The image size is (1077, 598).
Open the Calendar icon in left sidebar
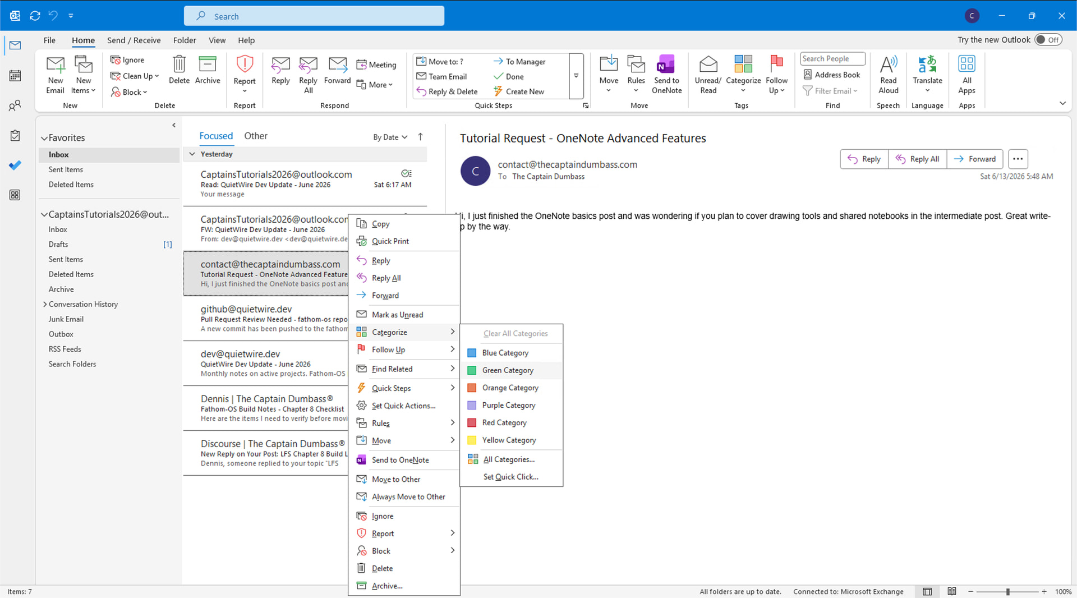click(15, 76)
